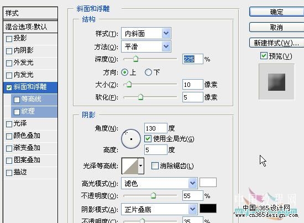304x223 pixels.
Task: Open the 样式 内斜面 style dropdown
Action: pyautogui.click(x=146, y=33)
